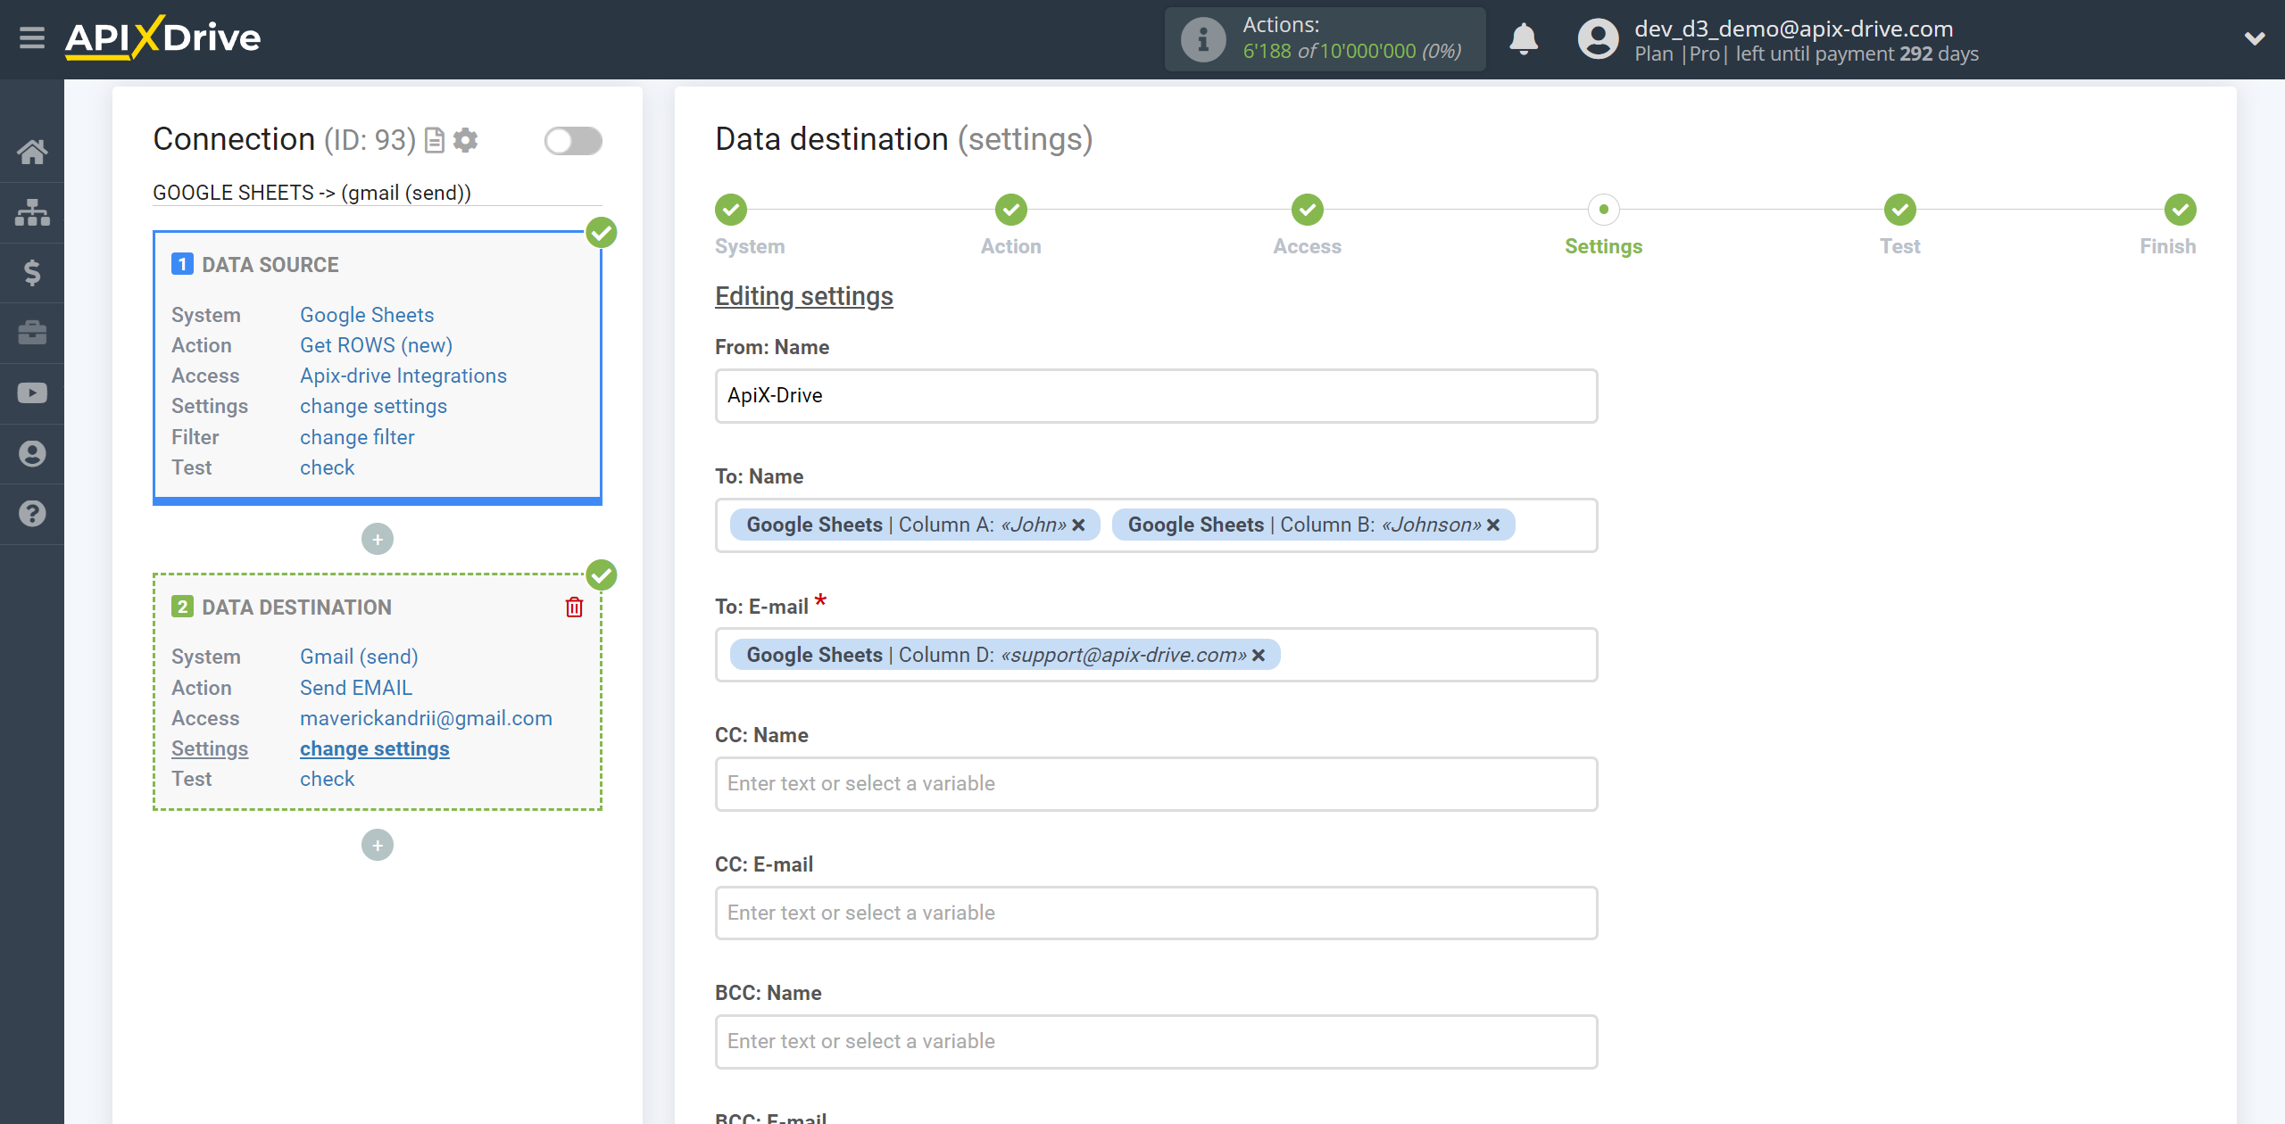Open the Apix-drive Integrations access link

coord(403,376)
